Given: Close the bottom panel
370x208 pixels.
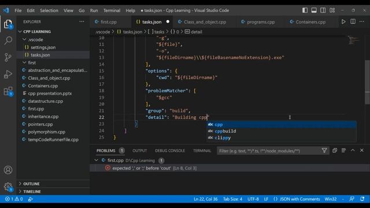Looking at the screenshot, I should tap(362, 150).
